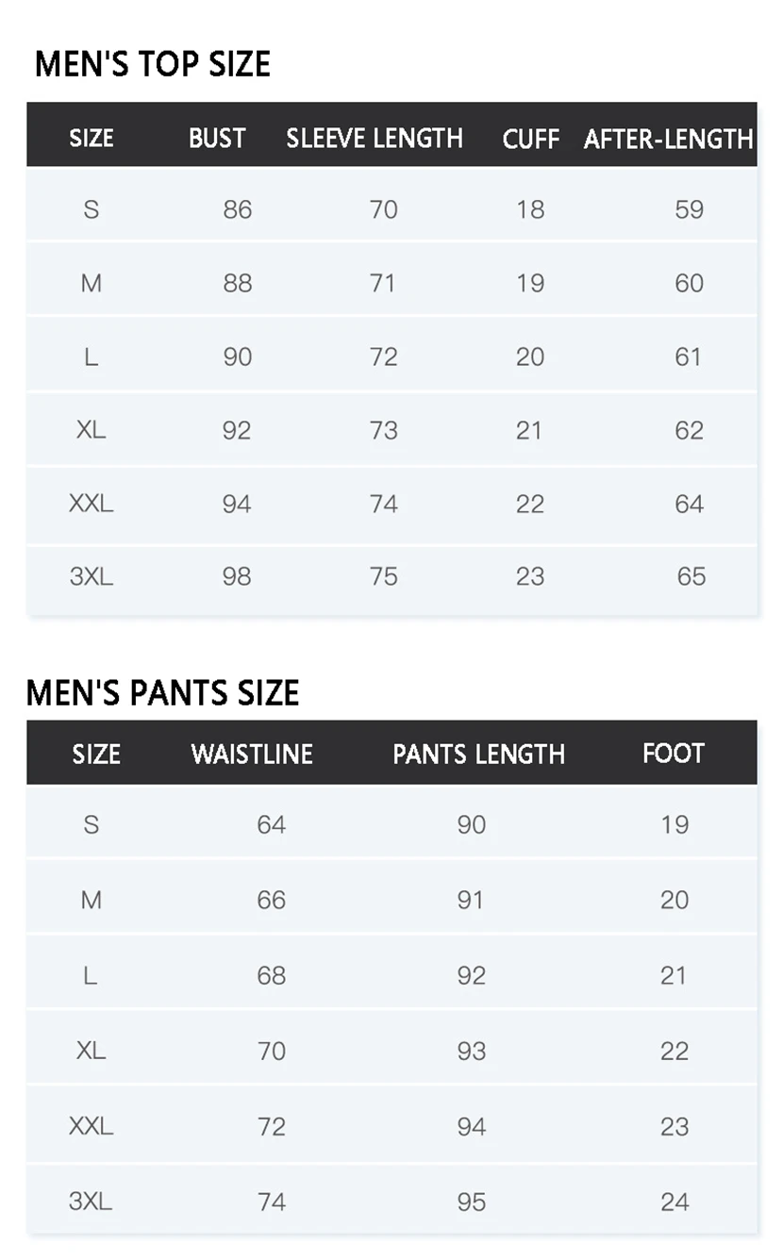
Task: Select the WAISTLINE column header
Action: point(252,754)
